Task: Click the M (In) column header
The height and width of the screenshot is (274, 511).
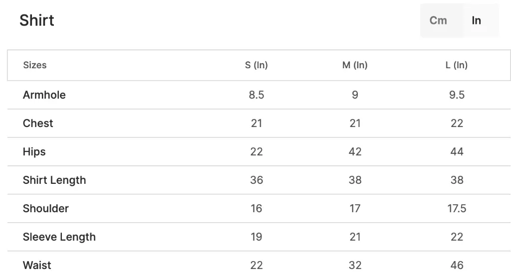Action: (x=355, y=65)
